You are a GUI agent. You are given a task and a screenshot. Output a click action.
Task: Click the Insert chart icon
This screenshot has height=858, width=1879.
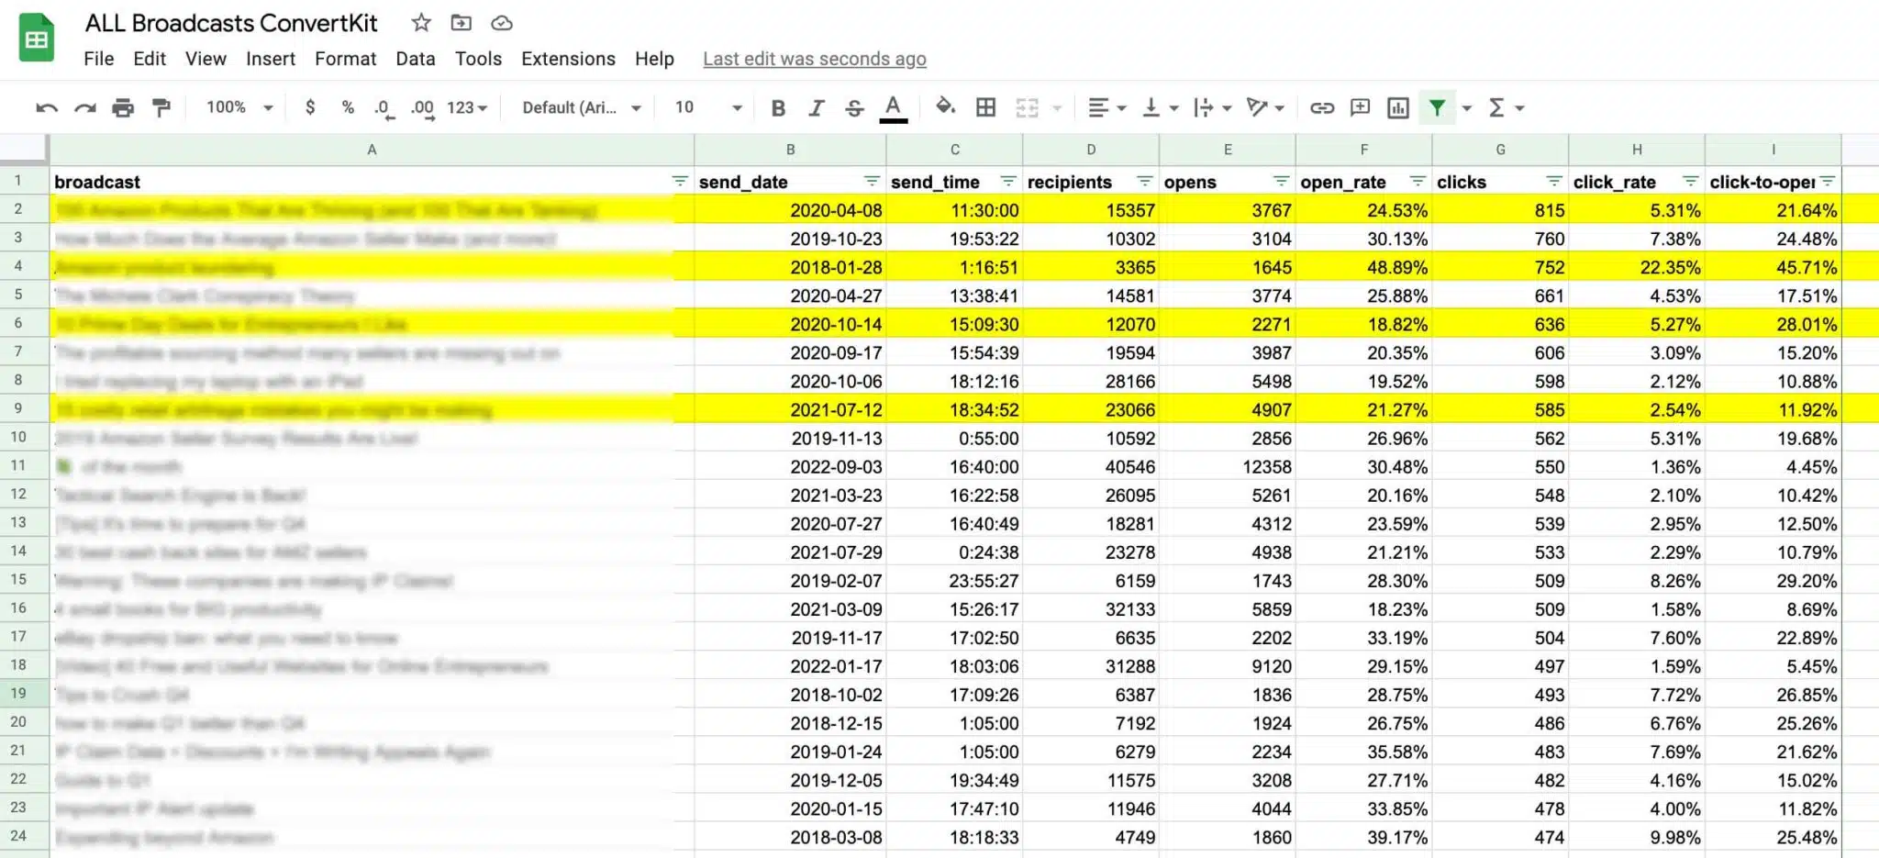(1397, 108)
